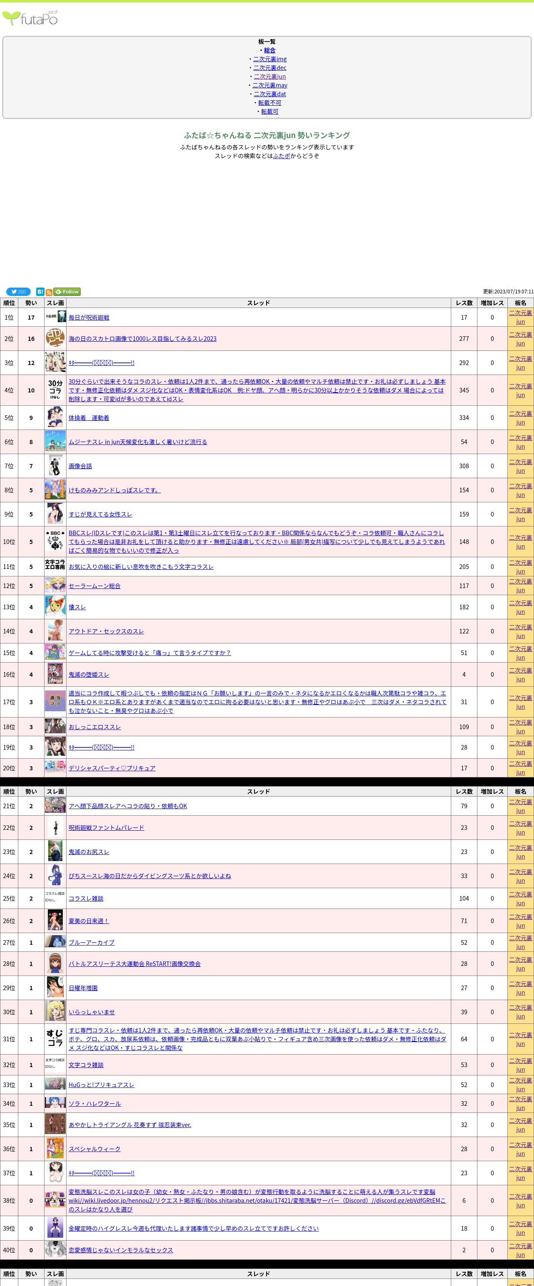Image resolution: width=534 pixels, height=1286 pixels.
Task: Open thread スペシャルウィーク
Action: tap(95, 1149)
